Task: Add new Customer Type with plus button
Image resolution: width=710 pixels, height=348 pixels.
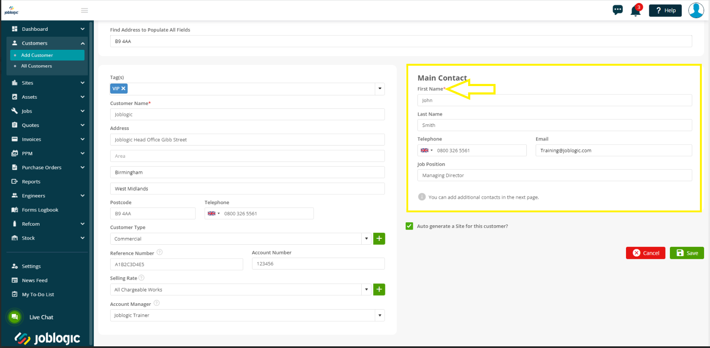Action: [x=379, y=239]
